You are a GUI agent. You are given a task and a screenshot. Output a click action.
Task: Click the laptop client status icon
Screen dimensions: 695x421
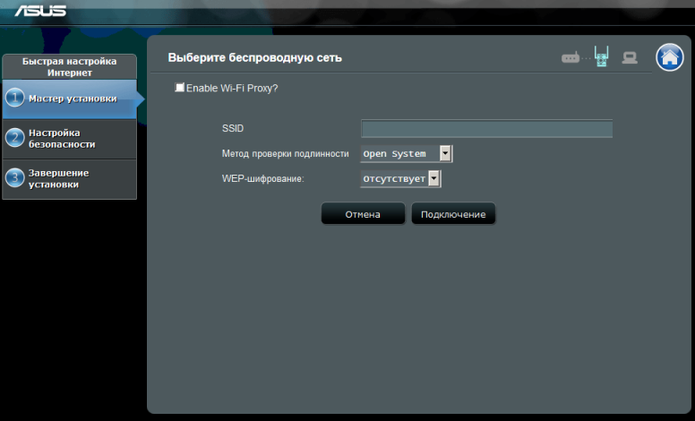tap(630, 57)
